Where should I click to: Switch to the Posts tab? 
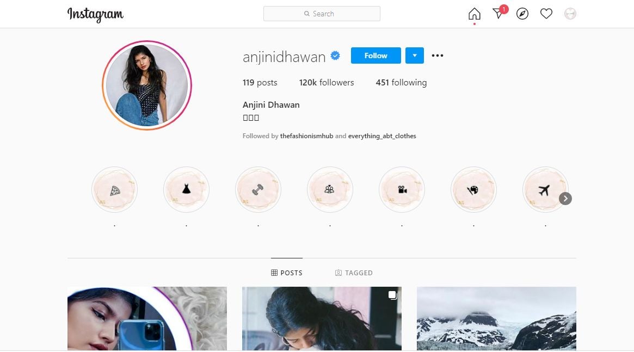(287, 273)
